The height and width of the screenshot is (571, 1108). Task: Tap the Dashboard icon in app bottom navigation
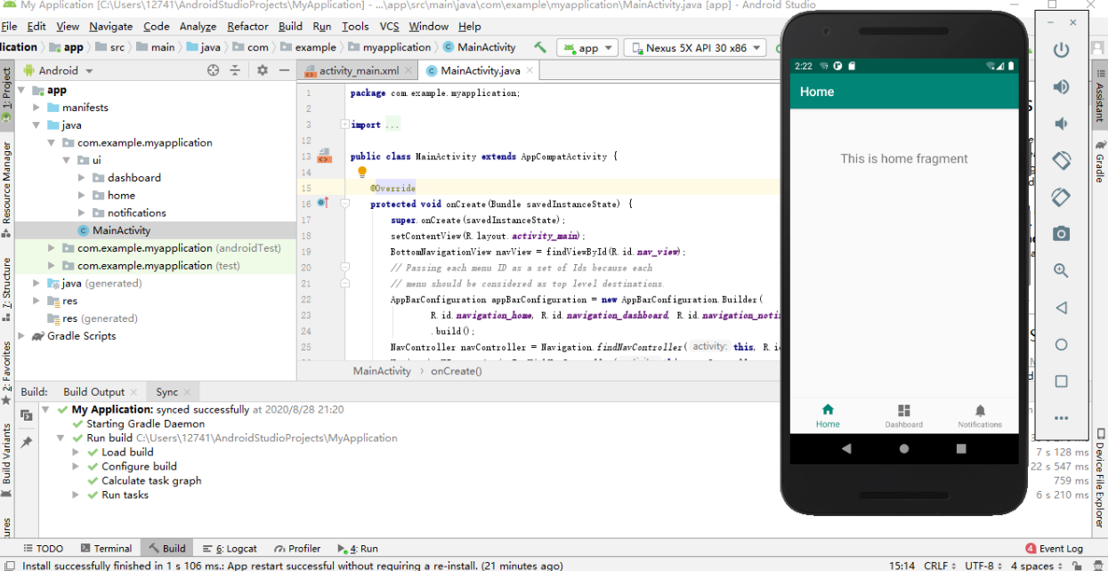tap(904, 410)
